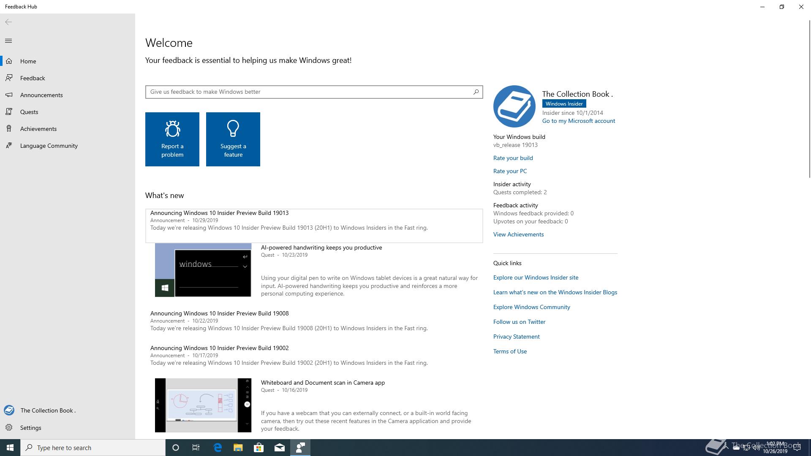This screenshot has height=456, width=811.
Task: Click the Announcements megaphone icon
Action: coord(9,95)
